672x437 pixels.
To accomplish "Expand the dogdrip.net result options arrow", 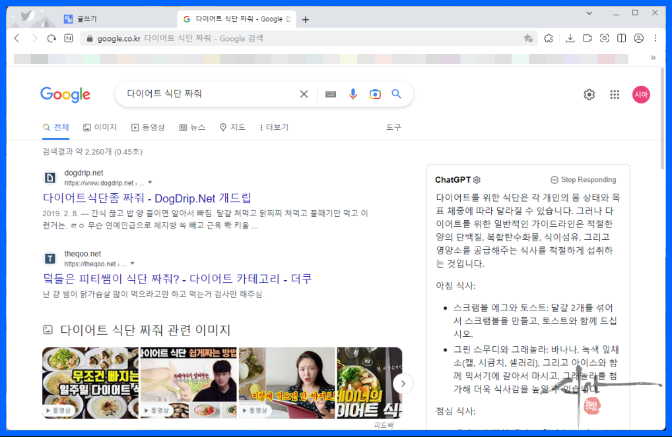I will pos(150,183).
